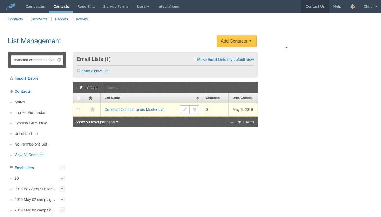Open the Add Contacts dropdown
The height and width of the screenshot is (217, 381).
237,41
